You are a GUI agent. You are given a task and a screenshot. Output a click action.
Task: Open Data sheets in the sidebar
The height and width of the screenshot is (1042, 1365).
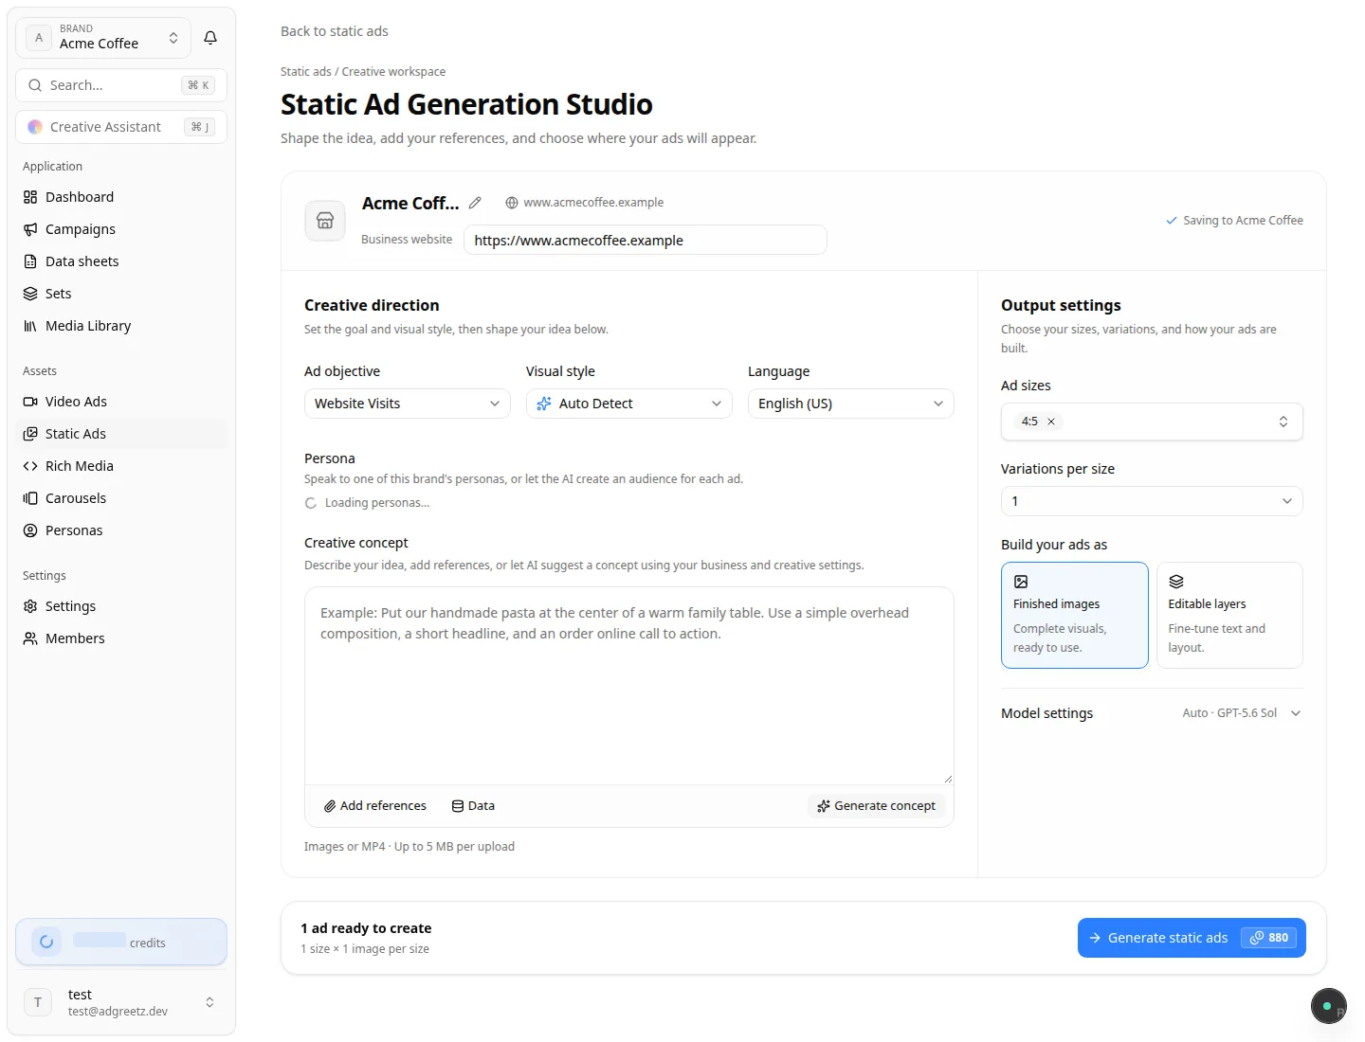pyautogui.click(x=121, y=261)
